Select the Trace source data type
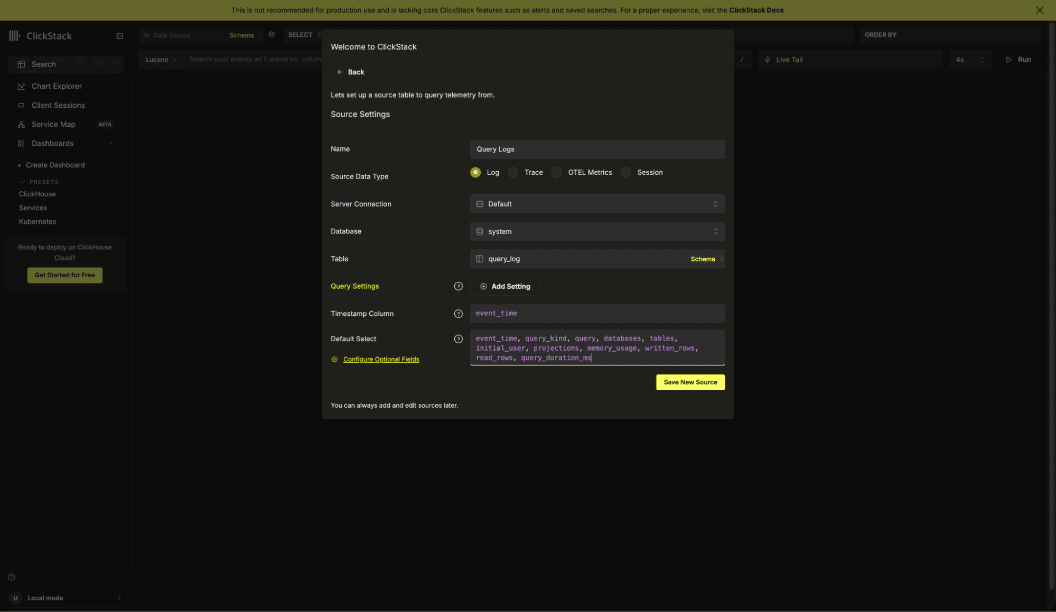Image resolution: width=1056 pixels, height=612 pixels. [513, 173]
